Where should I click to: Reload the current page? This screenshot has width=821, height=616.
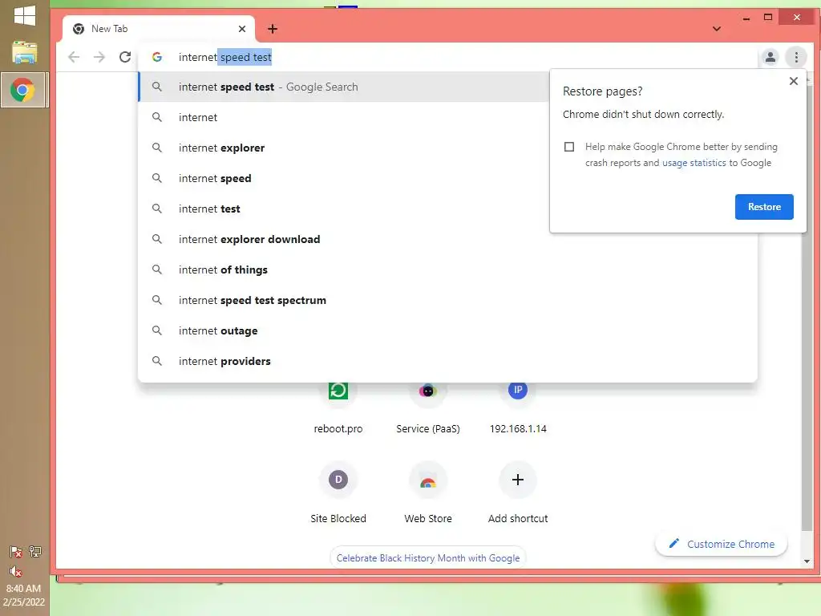point(124,57)
